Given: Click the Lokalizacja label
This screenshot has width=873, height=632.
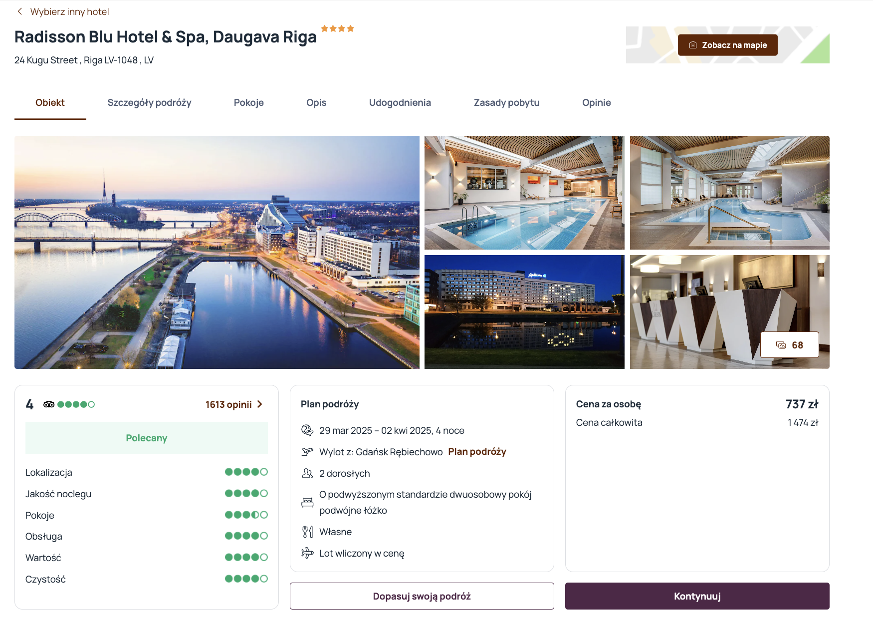Looking at the screenshot, I should (x=49, y=472).
